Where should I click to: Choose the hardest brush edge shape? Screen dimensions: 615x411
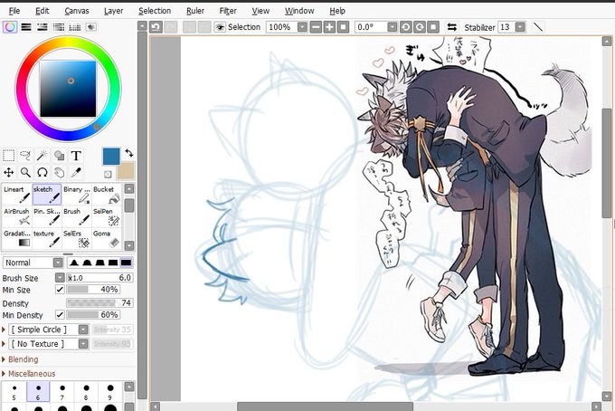(x=126, y=263)
